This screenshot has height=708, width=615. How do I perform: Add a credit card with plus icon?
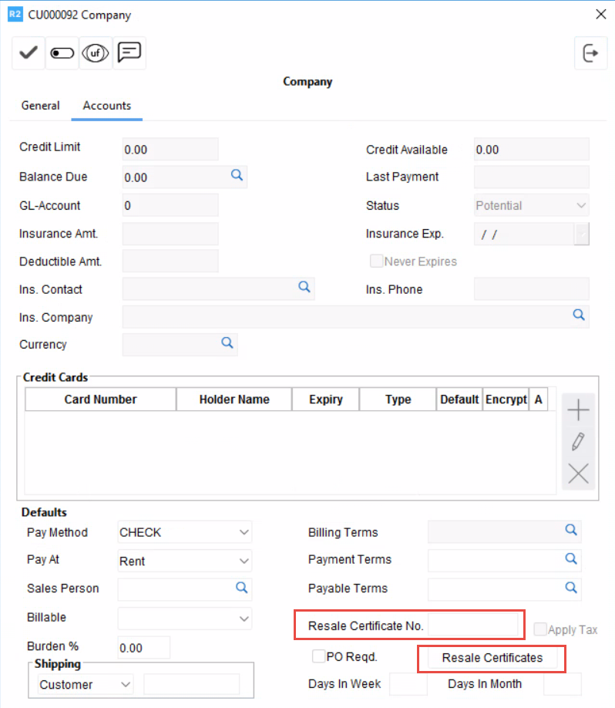pos(578,410)
